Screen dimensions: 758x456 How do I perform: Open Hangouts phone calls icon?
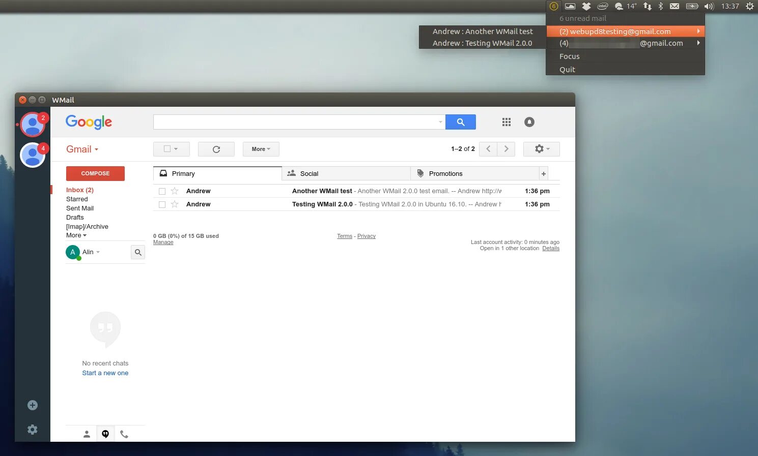pyautogui.click(x=124, y=434)
